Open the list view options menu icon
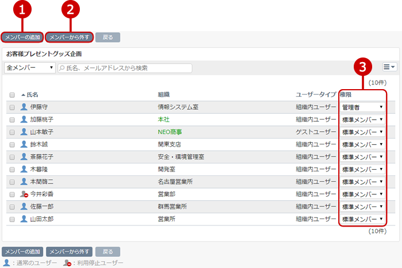 389,68
